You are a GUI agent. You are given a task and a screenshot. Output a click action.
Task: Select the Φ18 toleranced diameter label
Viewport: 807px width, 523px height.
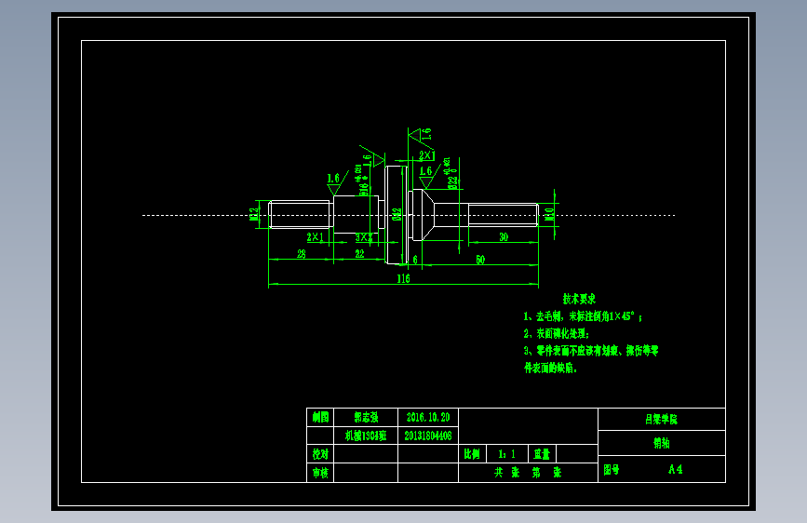362,181
